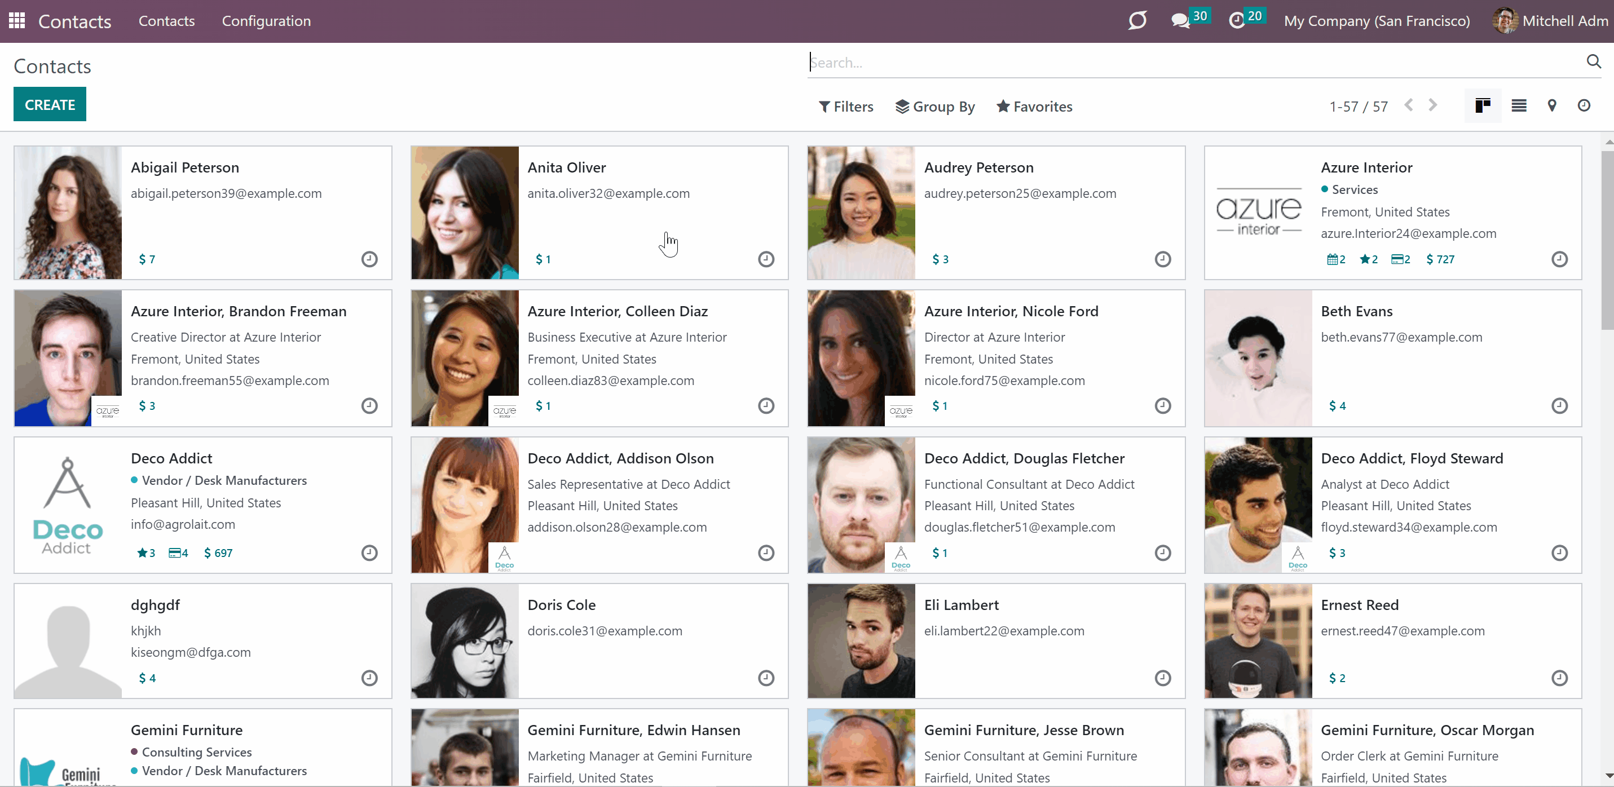This screenshot has width=1614, height=787.
Task: Open the Filters dropdown
Action: (846, 107)
